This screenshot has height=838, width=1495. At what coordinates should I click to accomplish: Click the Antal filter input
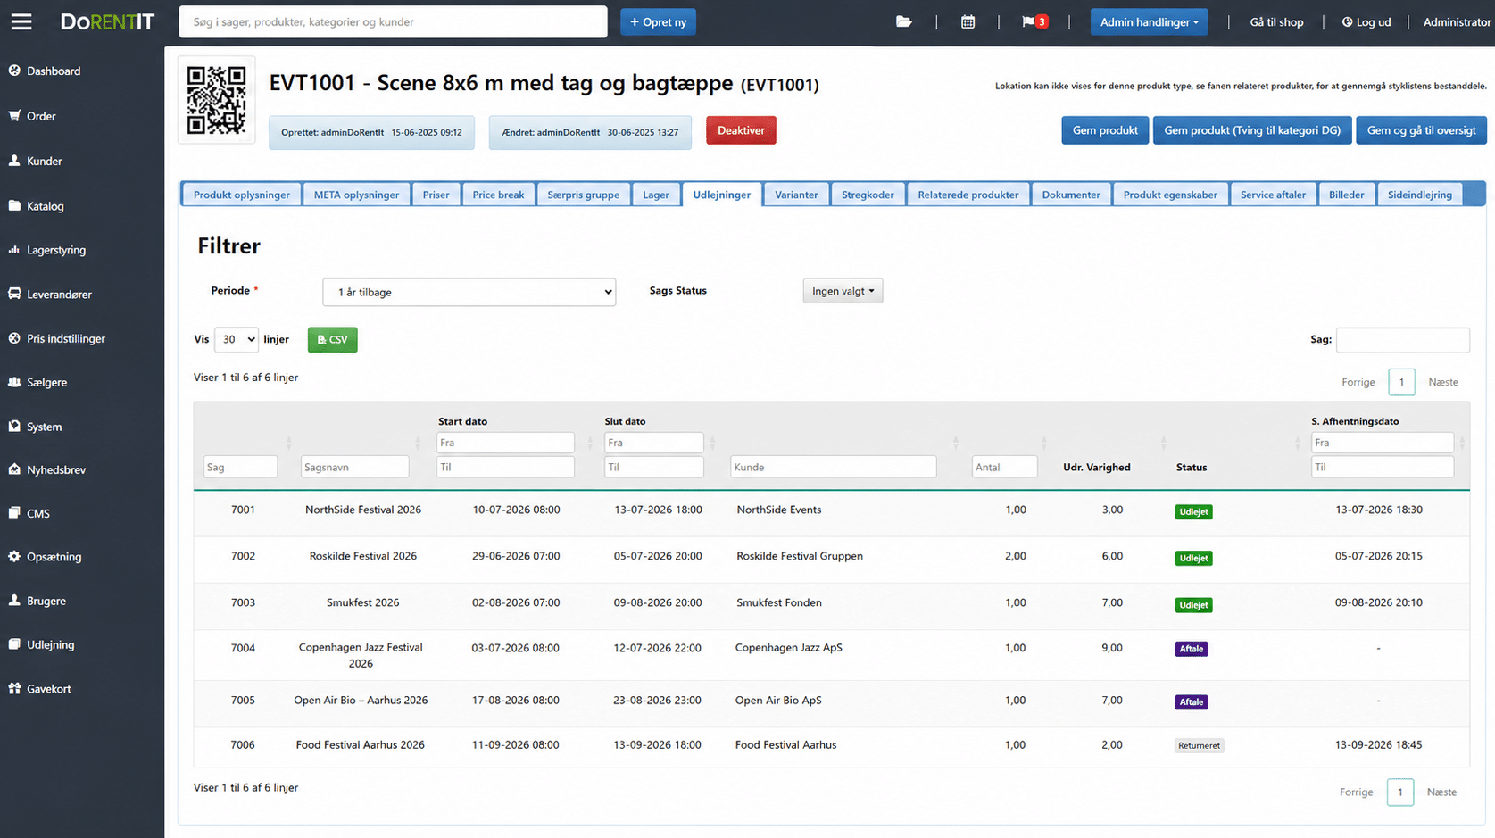tap(1004, 467)
